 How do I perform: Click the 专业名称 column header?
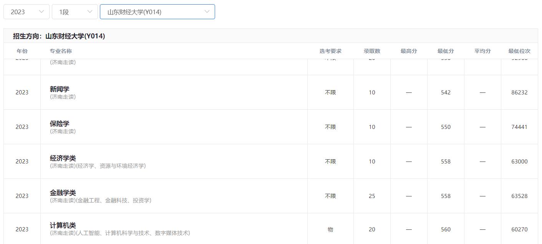[61, 51]
